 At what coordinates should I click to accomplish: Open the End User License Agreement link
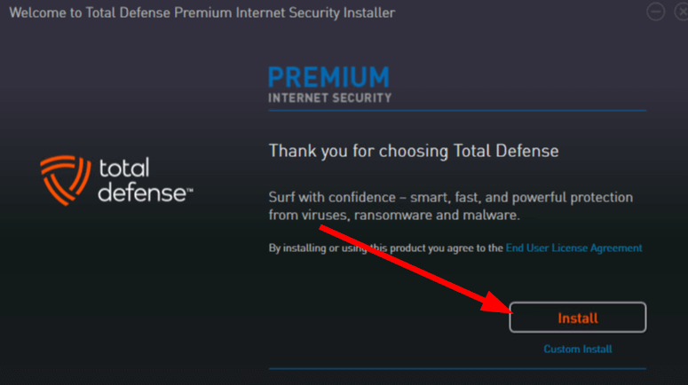573,248
